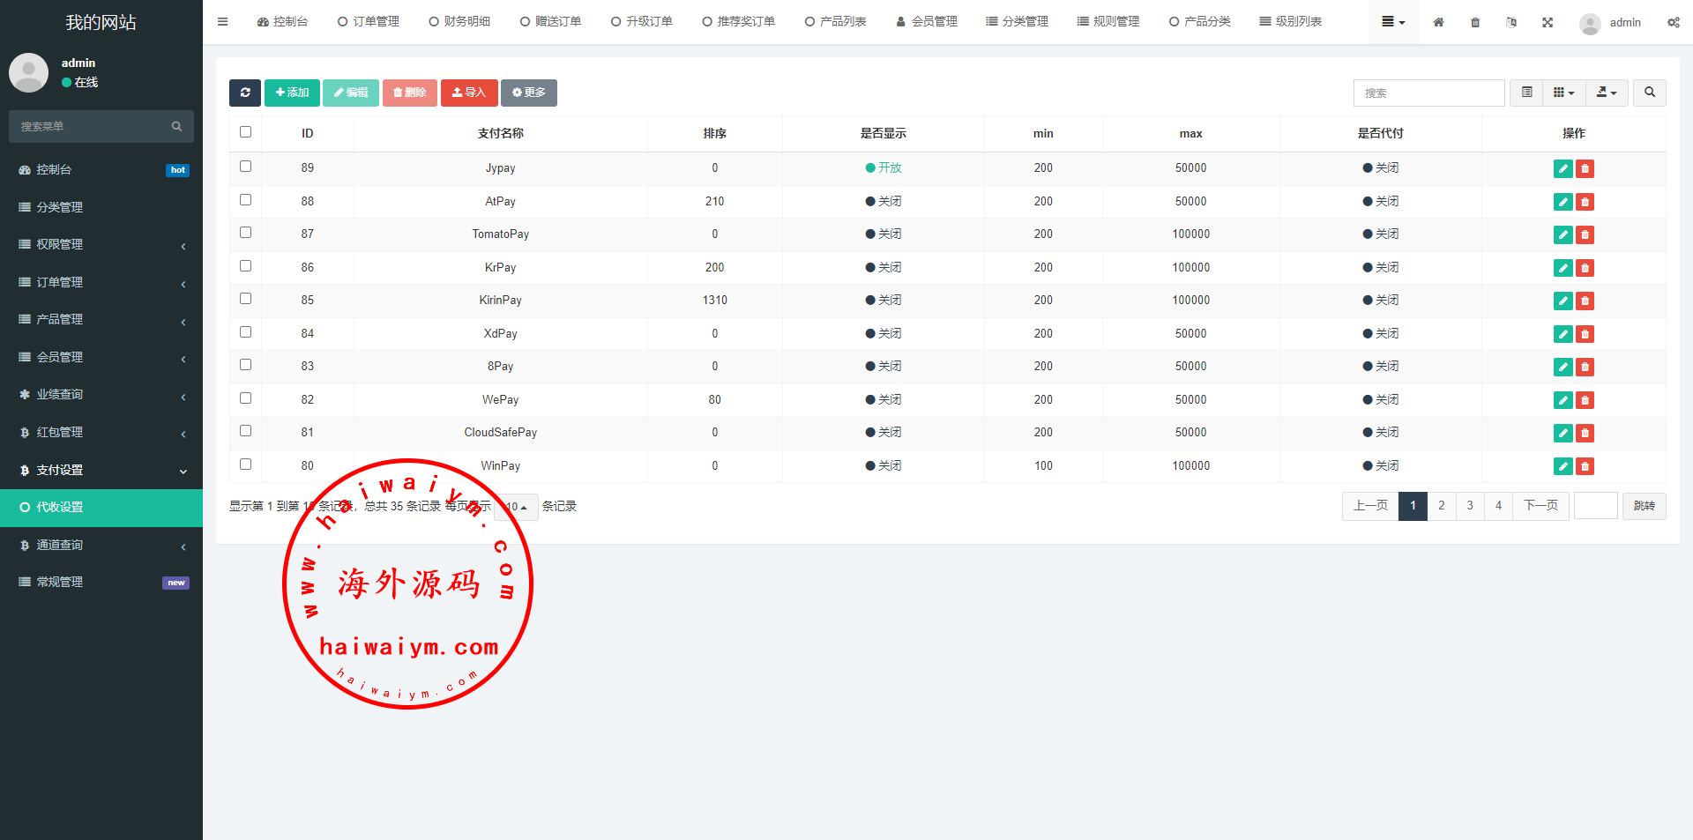The height and width of the screenshot is (840, 1693).
Task: Click the table search input field
Action: click(x=1428, y=93)
